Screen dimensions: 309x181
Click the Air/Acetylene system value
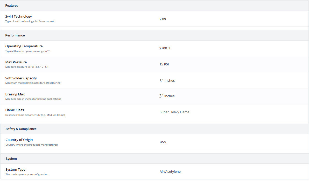point(170,171)
